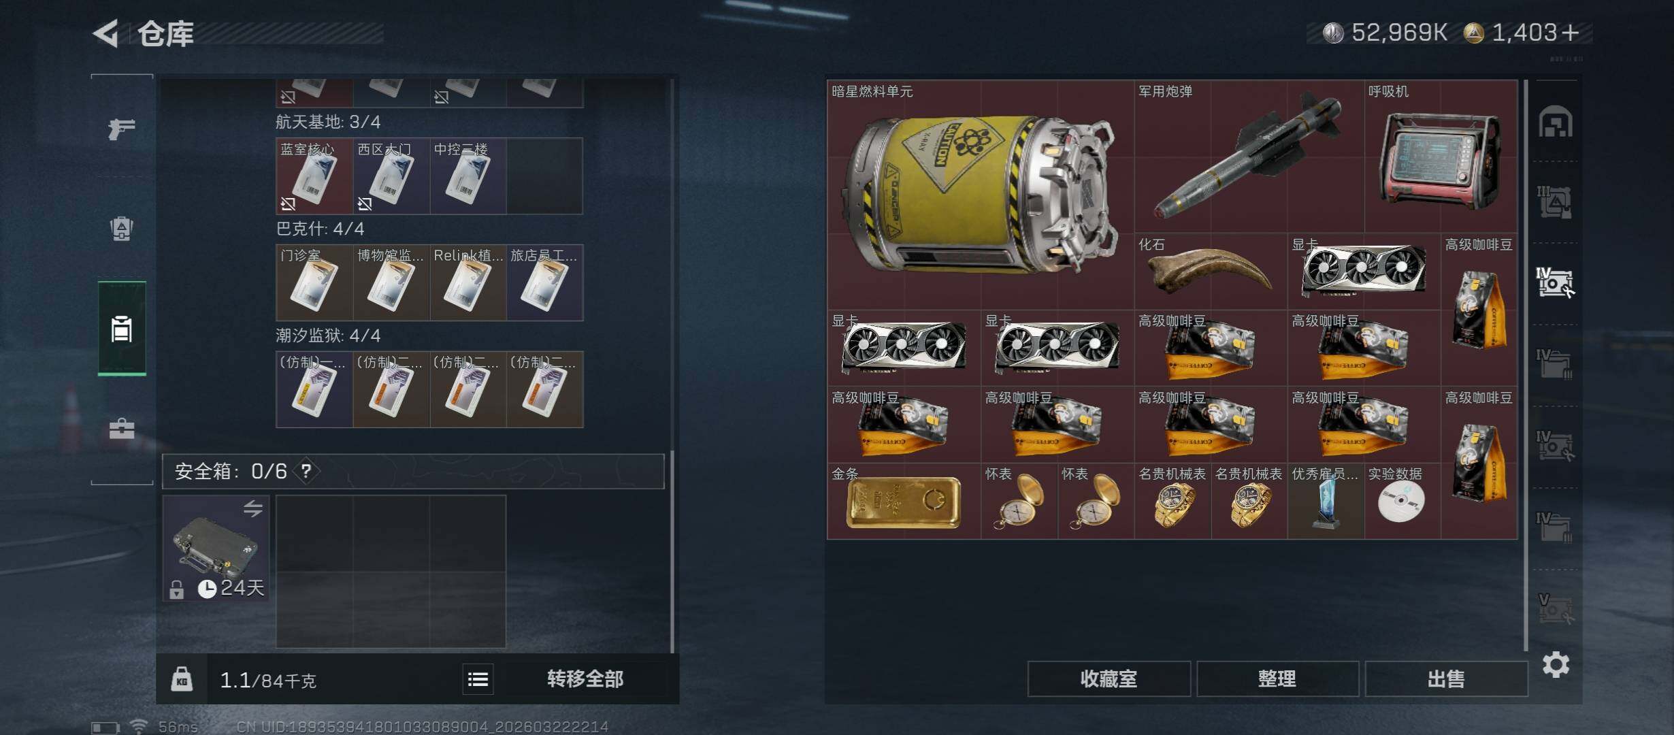Select the 蓝室核心 key card
The image size is (1674, 735).
pos(314,176)
